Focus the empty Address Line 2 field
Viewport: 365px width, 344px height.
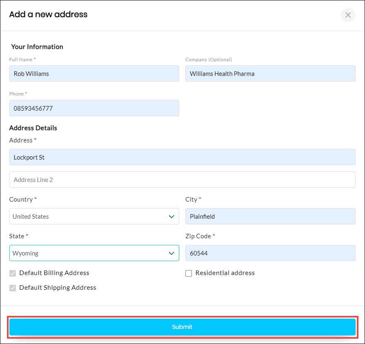tap(182, 180)
